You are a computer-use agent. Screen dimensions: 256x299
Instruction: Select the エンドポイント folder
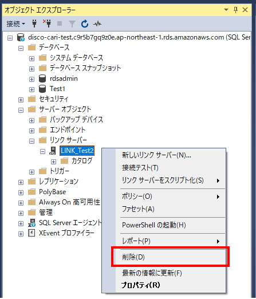pos(68,130)
